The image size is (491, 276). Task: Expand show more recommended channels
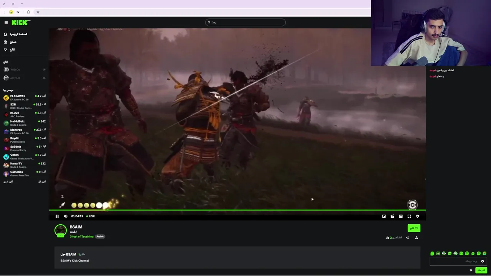click(x=8, y=182)
